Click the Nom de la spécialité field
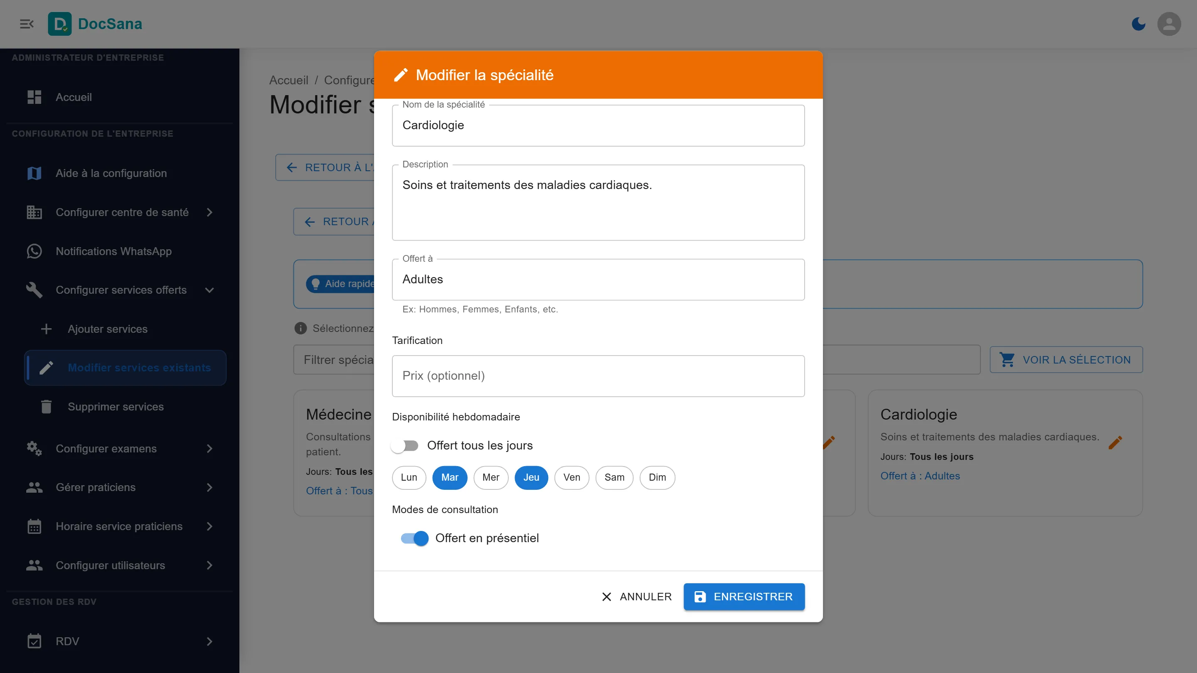The height and width of the screenshot is (673, 1197). [x=598, y=125]
